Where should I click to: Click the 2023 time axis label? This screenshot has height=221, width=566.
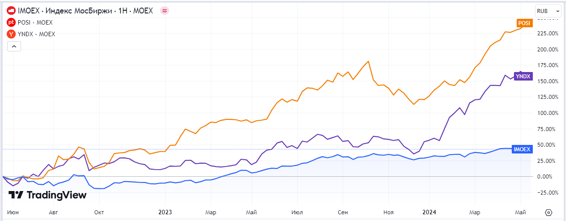tap(165, 212)
